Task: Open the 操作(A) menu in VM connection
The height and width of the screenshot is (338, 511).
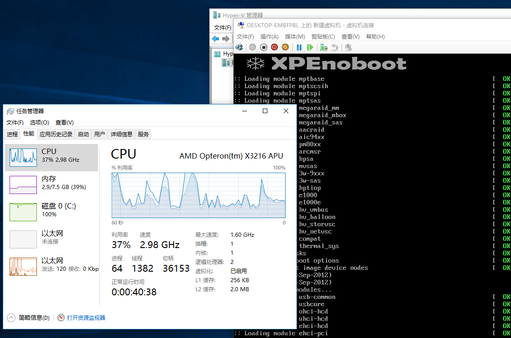Action: (270, 37)
